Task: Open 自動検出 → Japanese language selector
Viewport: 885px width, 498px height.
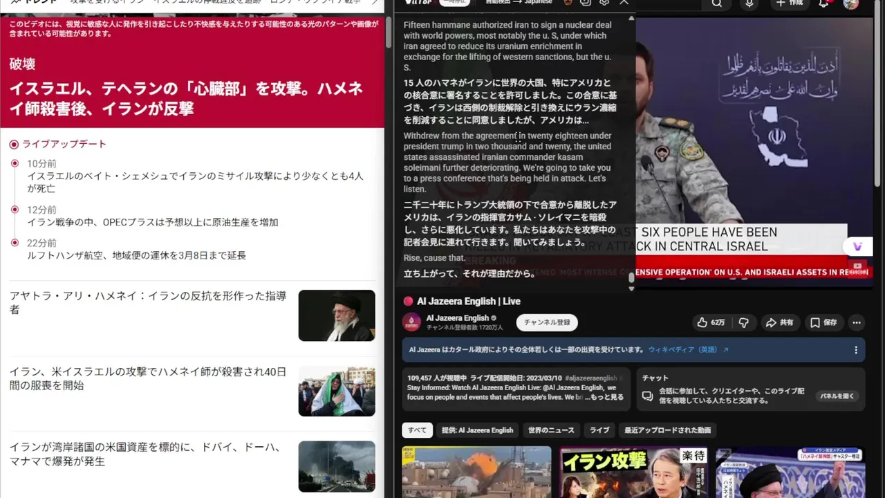Action: [x=519, y=3]
